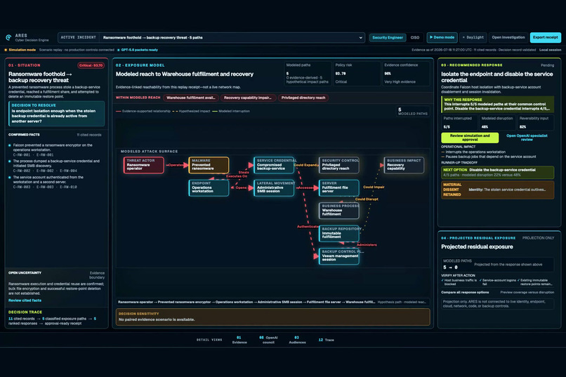The height and width of the screenshot is (377, 566).
Task: Click the Policy risk 93.70 metric
Action: tap(356, 74)
